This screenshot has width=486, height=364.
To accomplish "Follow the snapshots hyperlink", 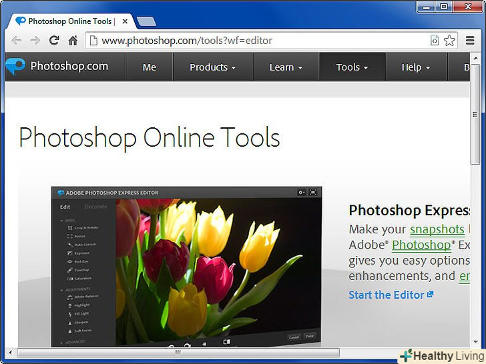I will coord(437,229).
